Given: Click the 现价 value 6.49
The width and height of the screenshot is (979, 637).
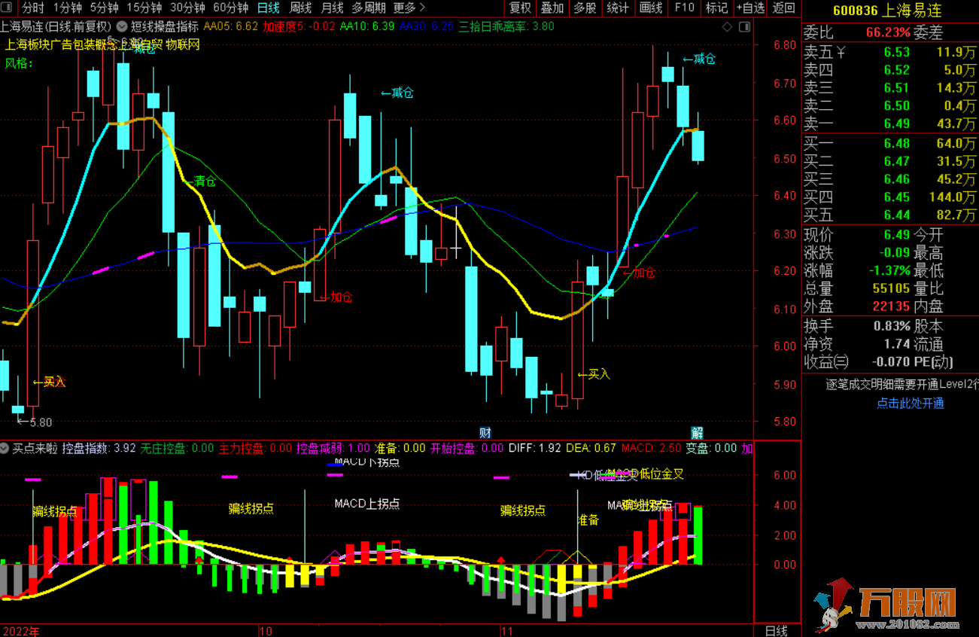Looking at the screenshot, I should pos(897,234).
